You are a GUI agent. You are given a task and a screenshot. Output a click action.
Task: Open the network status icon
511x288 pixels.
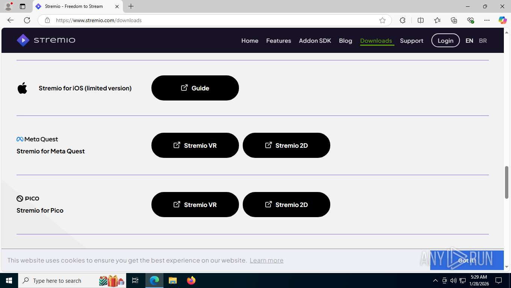coord(463,280)
